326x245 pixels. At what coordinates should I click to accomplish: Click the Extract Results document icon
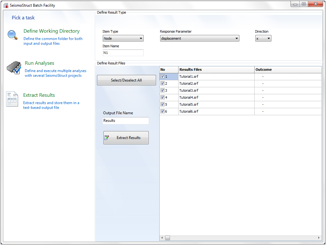point(12,99)
